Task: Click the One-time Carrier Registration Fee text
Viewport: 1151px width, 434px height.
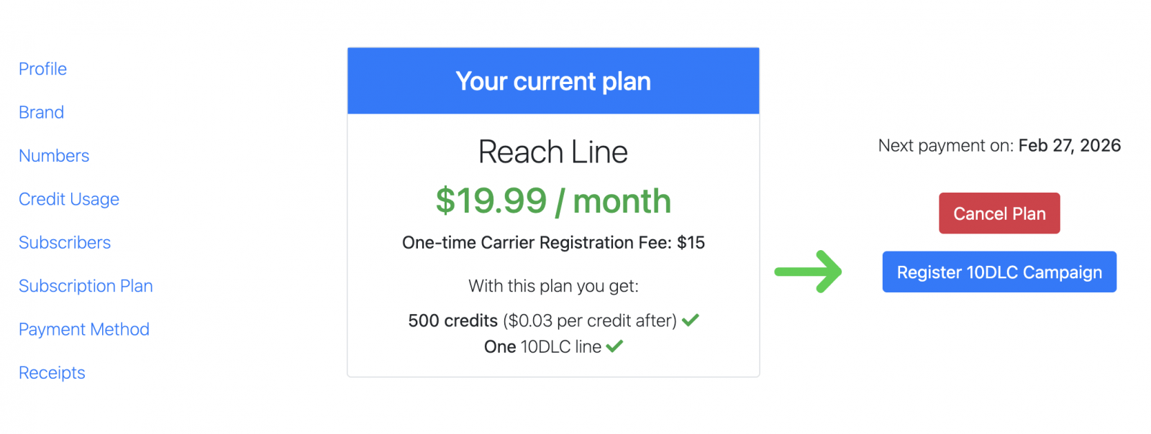Action: click(553, 243)
